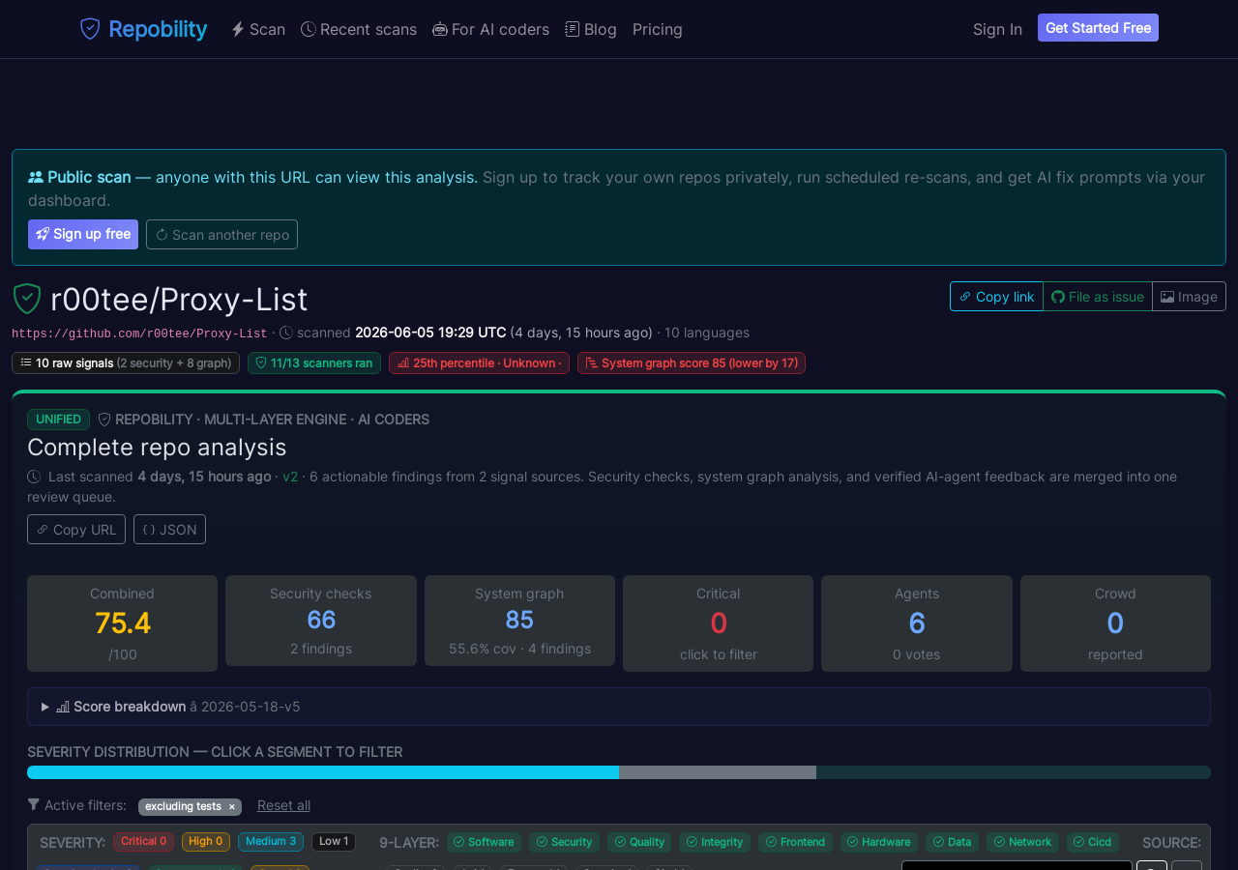Click the Image export button
The width and height of the screenshot is (1238, 870).
pos(1189,297)
